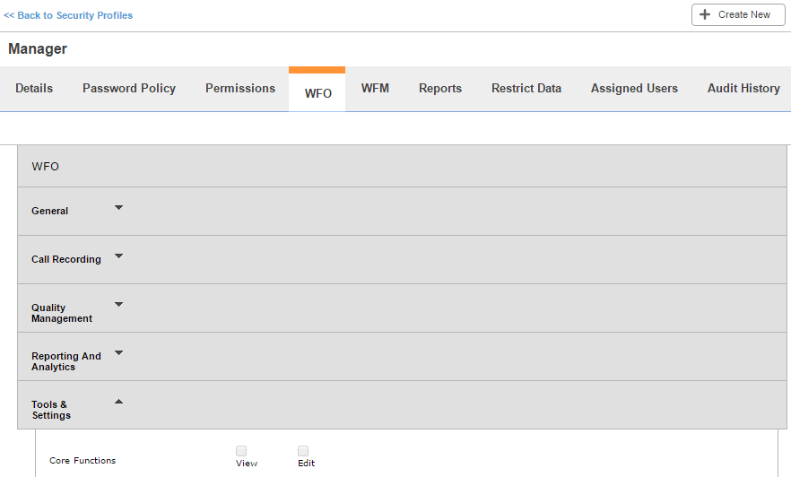Open the Permissions tab
The width and height of the screenshot is (791, 477).
pos(240,89)
